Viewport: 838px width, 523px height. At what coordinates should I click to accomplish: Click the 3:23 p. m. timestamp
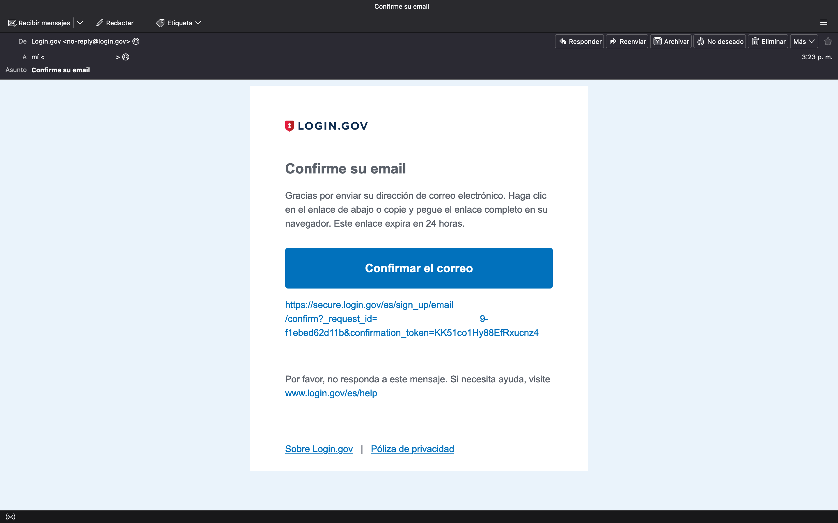pos(817,57)
